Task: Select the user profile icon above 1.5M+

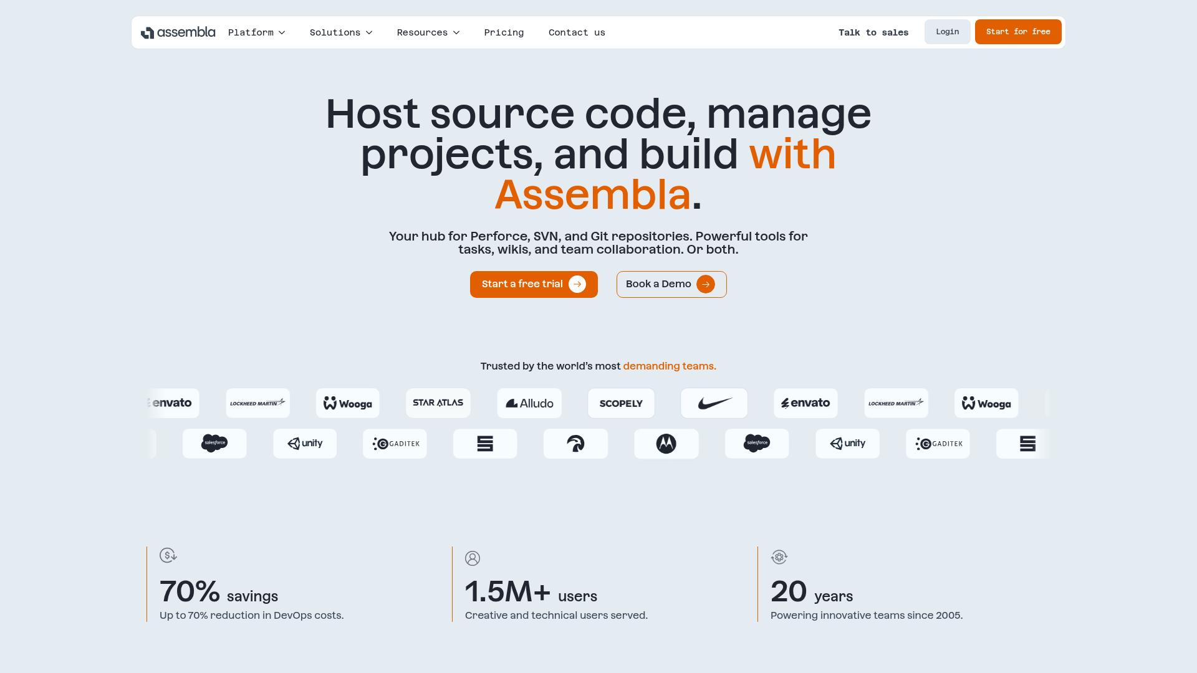Action: [x=473, y=558]
